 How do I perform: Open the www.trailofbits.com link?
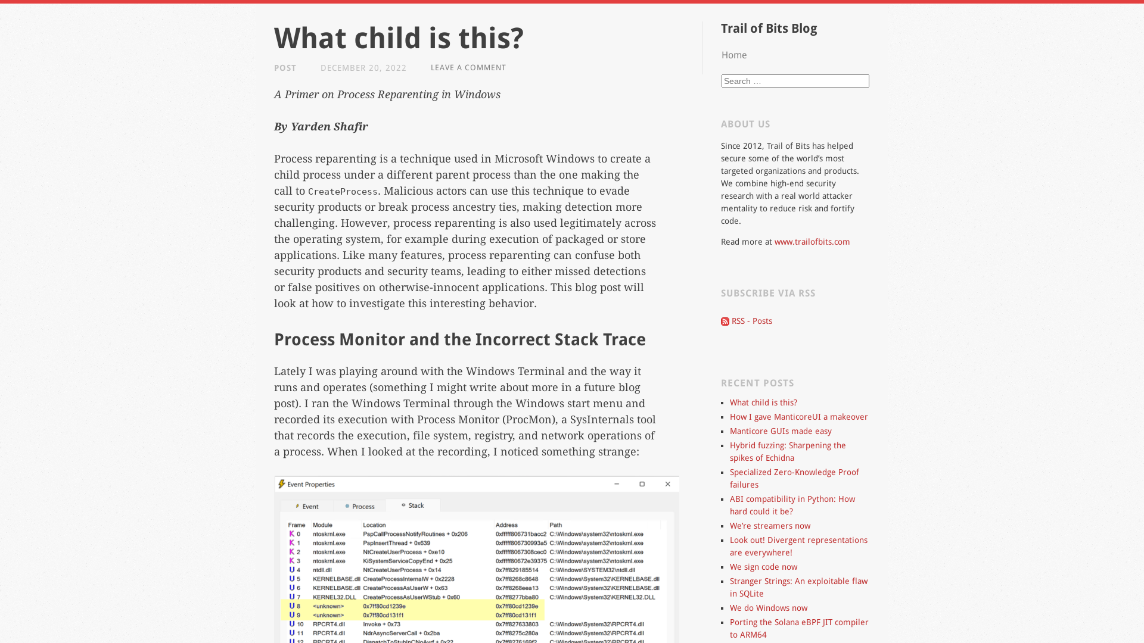point(812,242)
